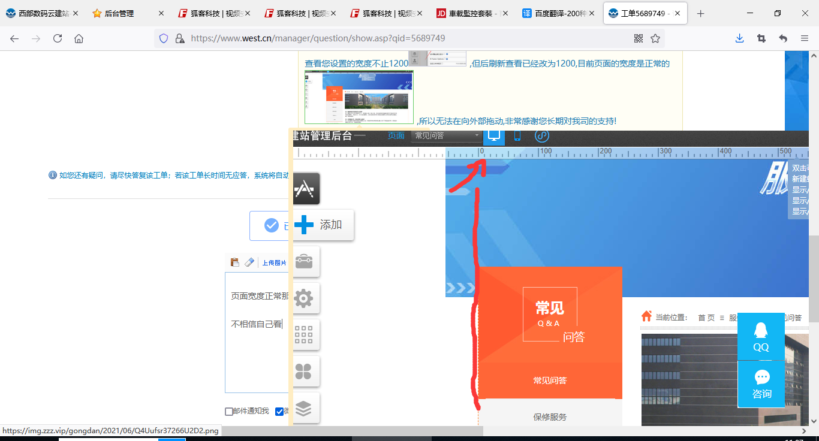The width and height of the screenshot is (819, 441).
Task: Click the QR code icon in the address bar
Action: coord(639,38)
